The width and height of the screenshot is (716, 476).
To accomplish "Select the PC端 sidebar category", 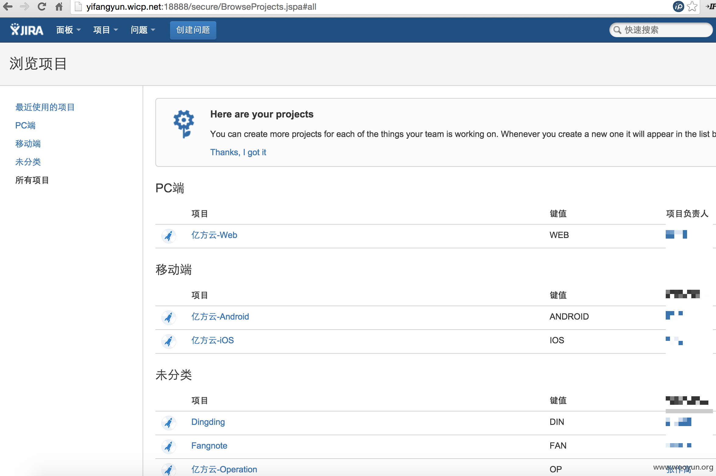I will tap(25, 125).
